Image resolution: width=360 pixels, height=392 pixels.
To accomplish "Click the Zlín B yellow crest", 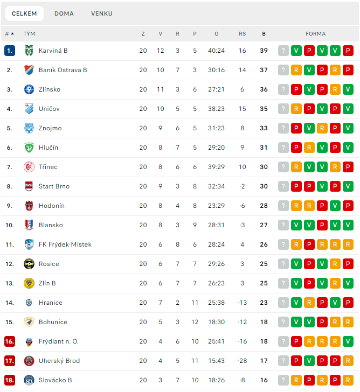I will pos(29,283).
